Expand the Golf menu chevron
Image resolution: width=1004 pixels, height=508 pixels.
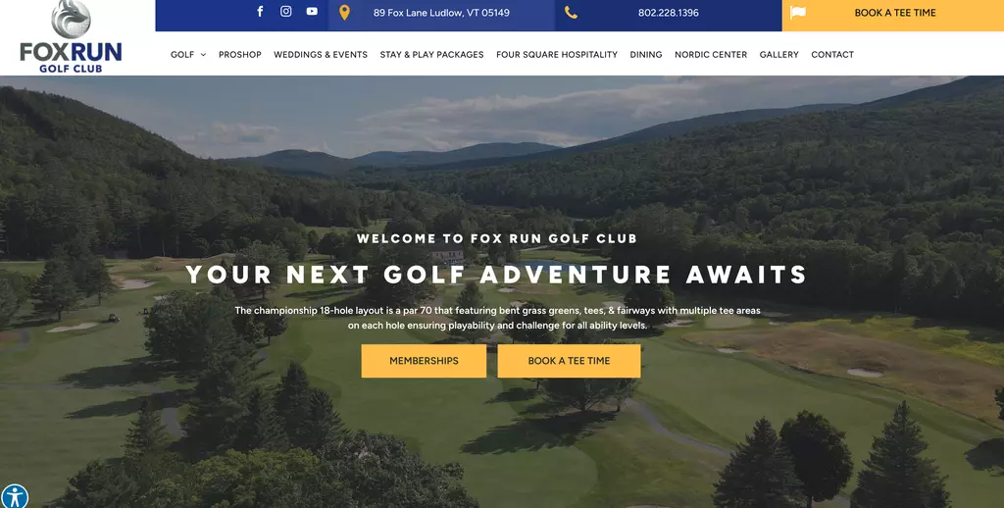click(x=203, y=55)
